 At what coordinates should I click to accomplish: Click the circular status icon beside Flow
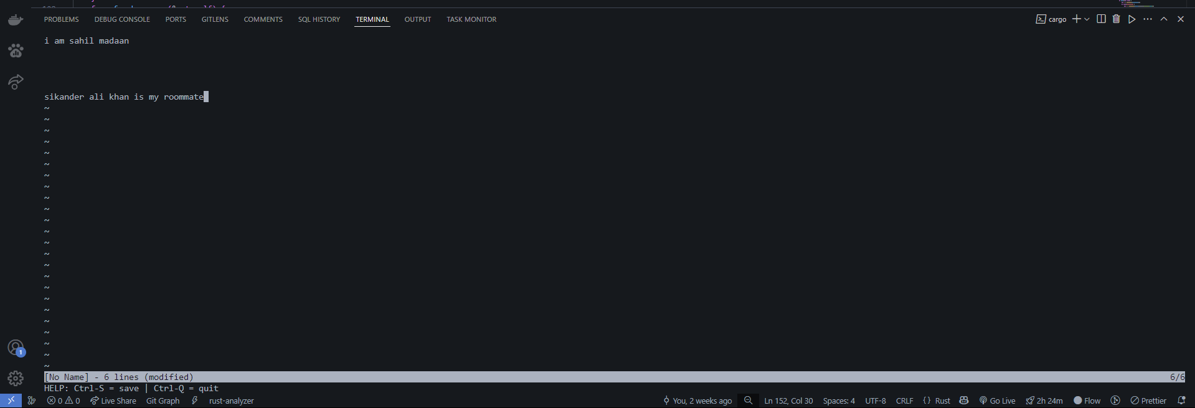[1115, 401]
